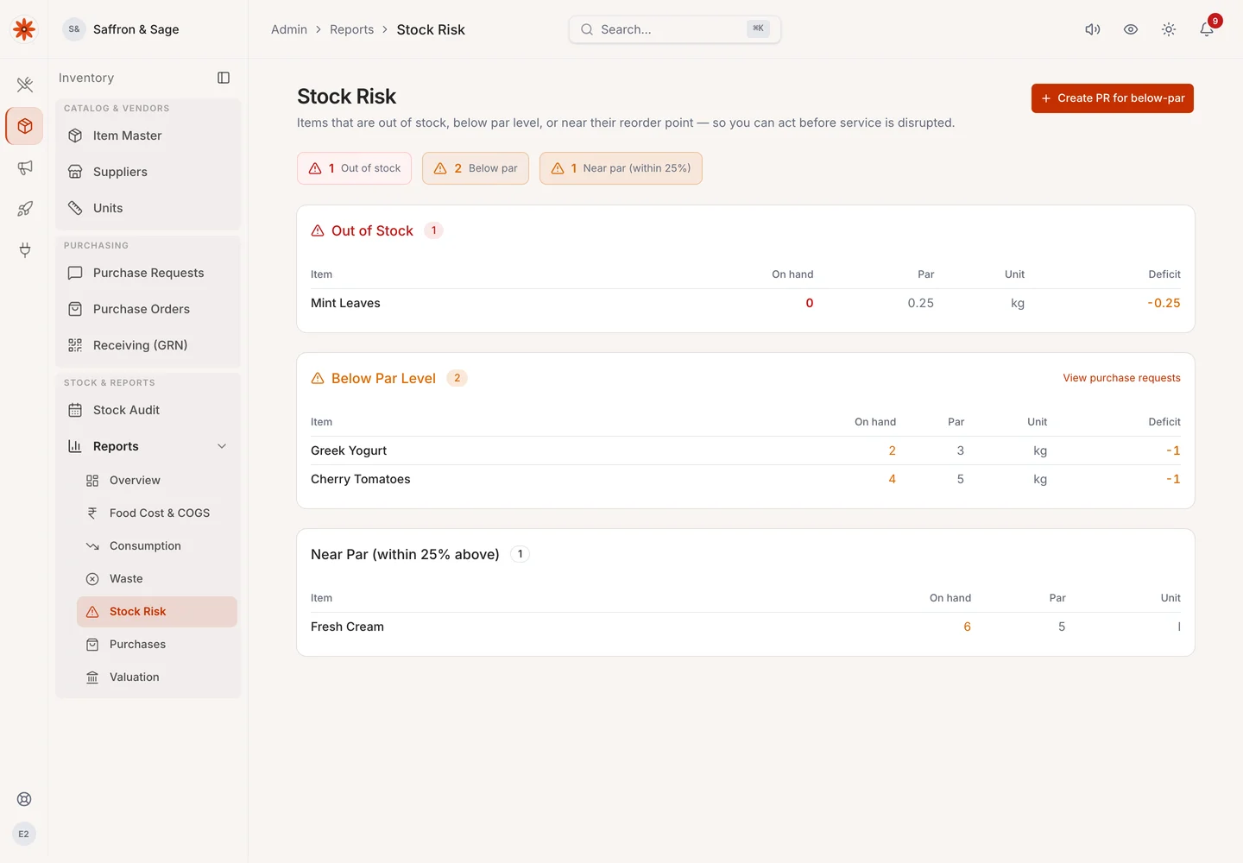1243x863 pixels.
Task: Click the Cherry Tomatoes item
Action: coord(361,479)
